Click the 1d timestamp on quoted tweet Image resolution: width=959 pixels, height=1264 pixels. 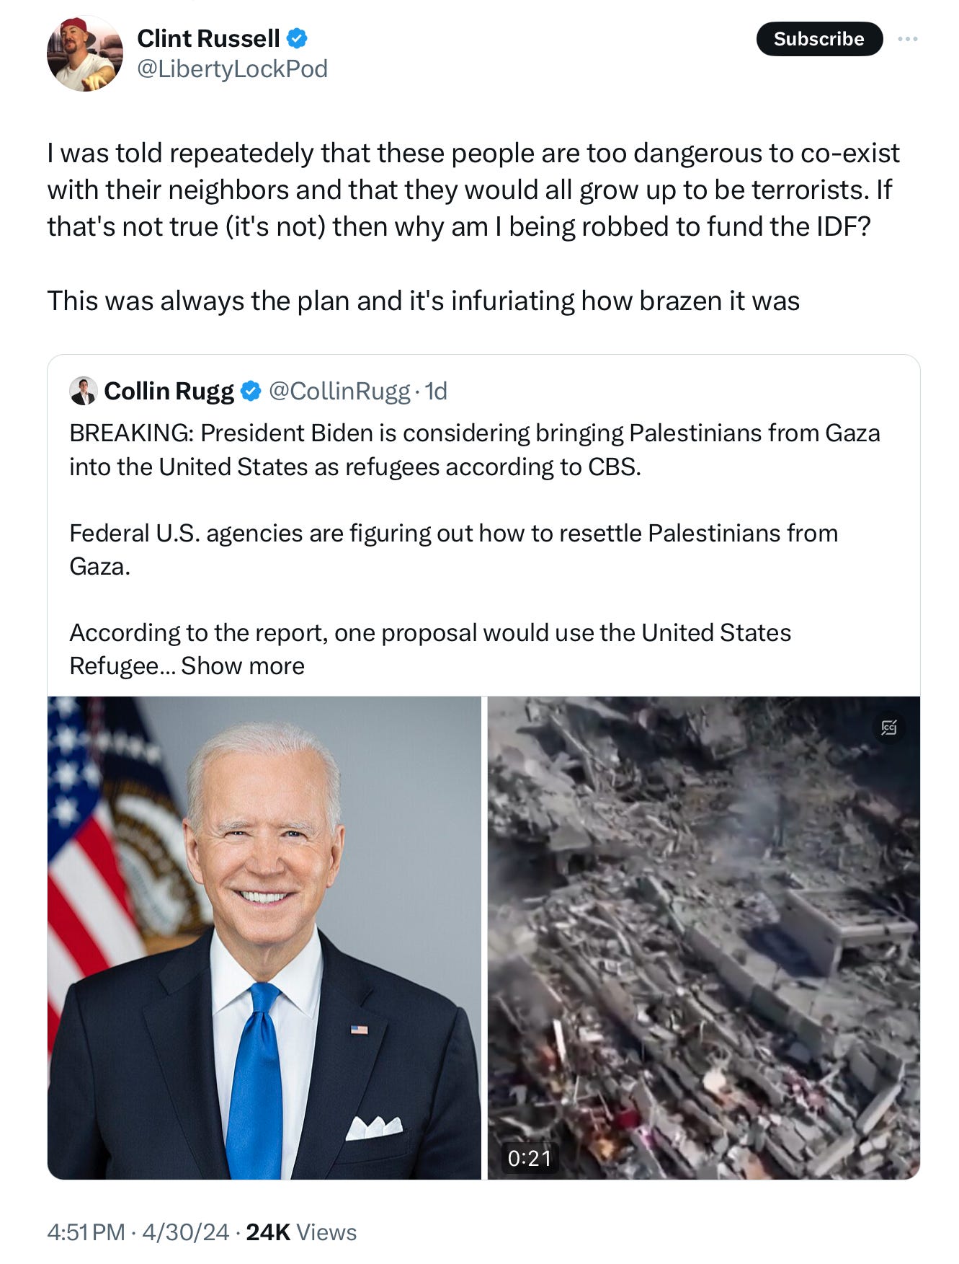coord(436,391)
